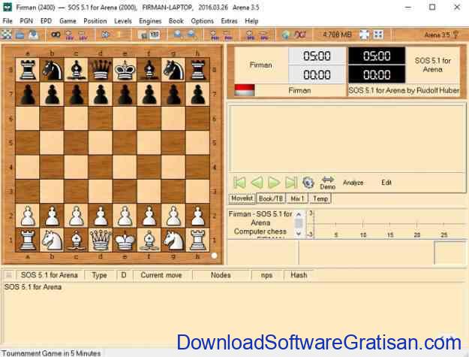Jump to game end with last green arrow
469x357 pixels.
tap(291, 182)
